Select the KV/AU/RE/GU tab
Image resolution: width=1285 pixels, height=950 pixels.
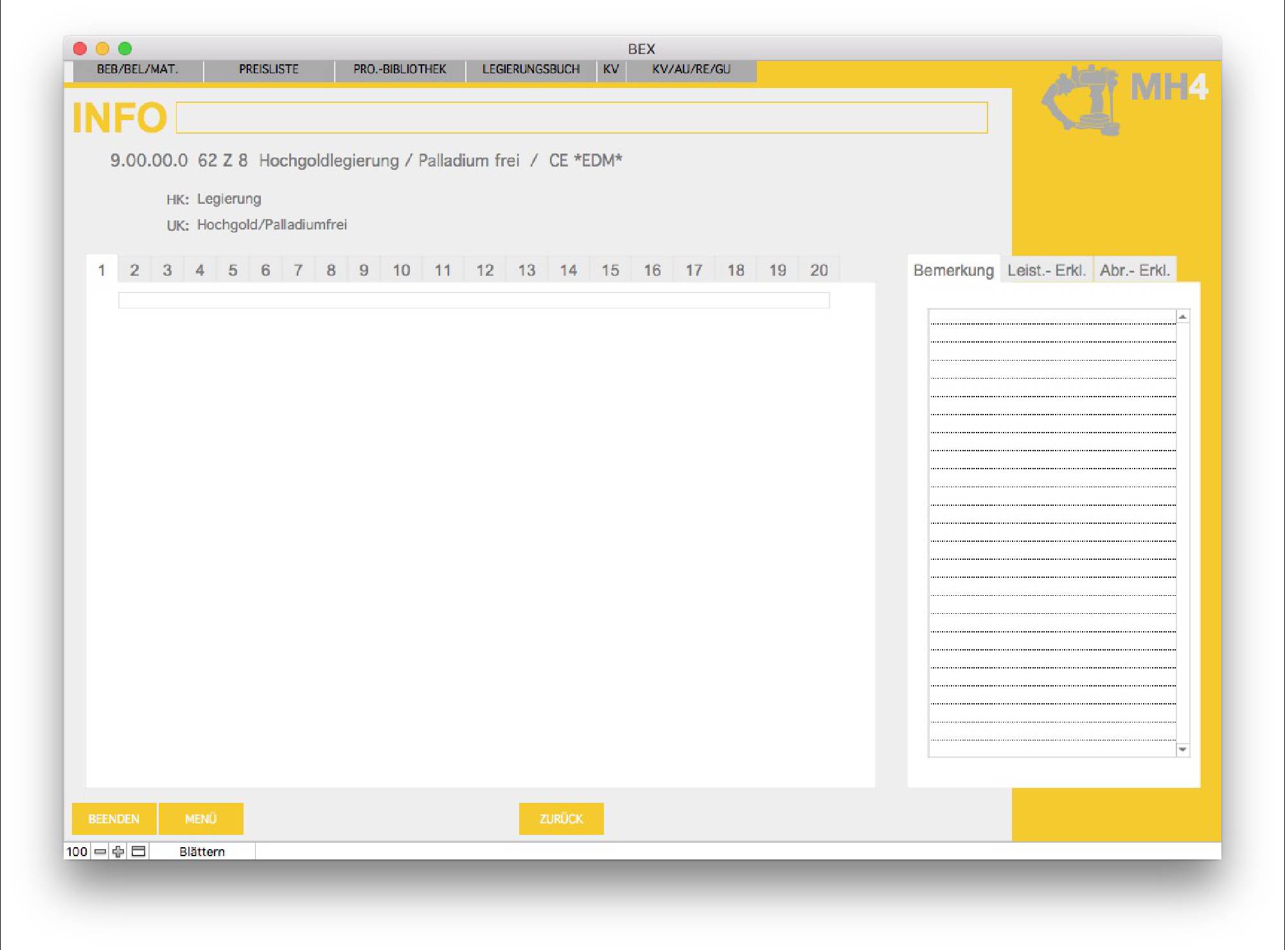[691, 69]
